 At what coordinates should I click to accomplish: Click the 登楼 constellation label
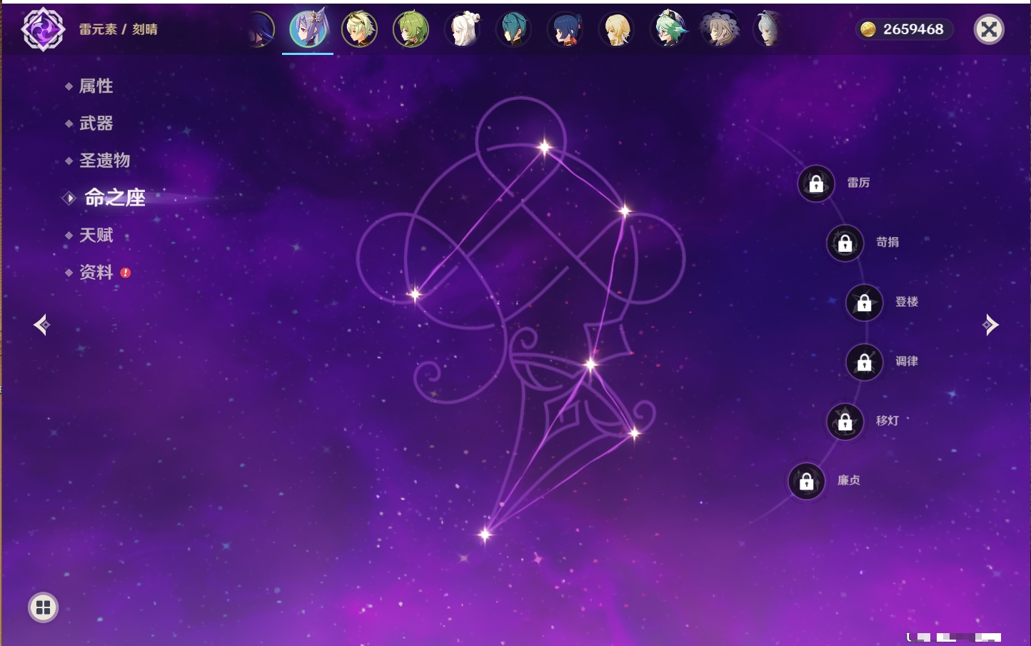(x=907, y=301)
